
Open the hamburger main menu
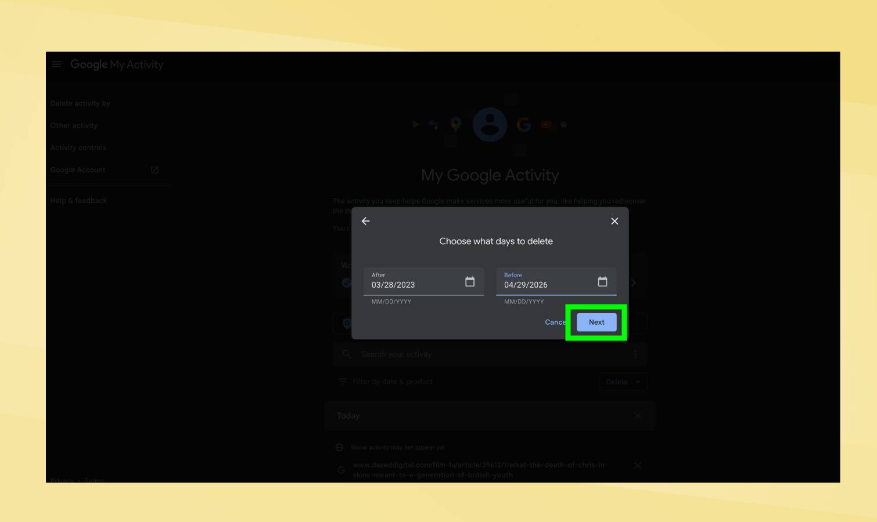tap(56, 64)
